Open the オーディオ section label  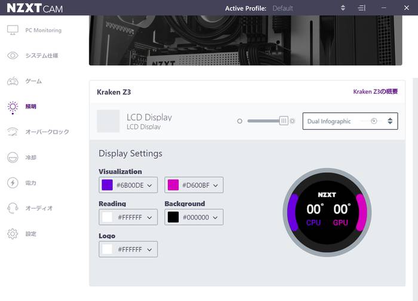tap(39, 208)
